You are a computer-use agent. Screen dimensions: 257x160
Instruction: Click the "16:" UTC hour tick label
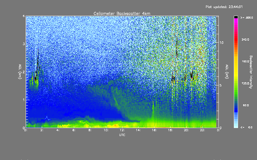(x=154, y=130)
